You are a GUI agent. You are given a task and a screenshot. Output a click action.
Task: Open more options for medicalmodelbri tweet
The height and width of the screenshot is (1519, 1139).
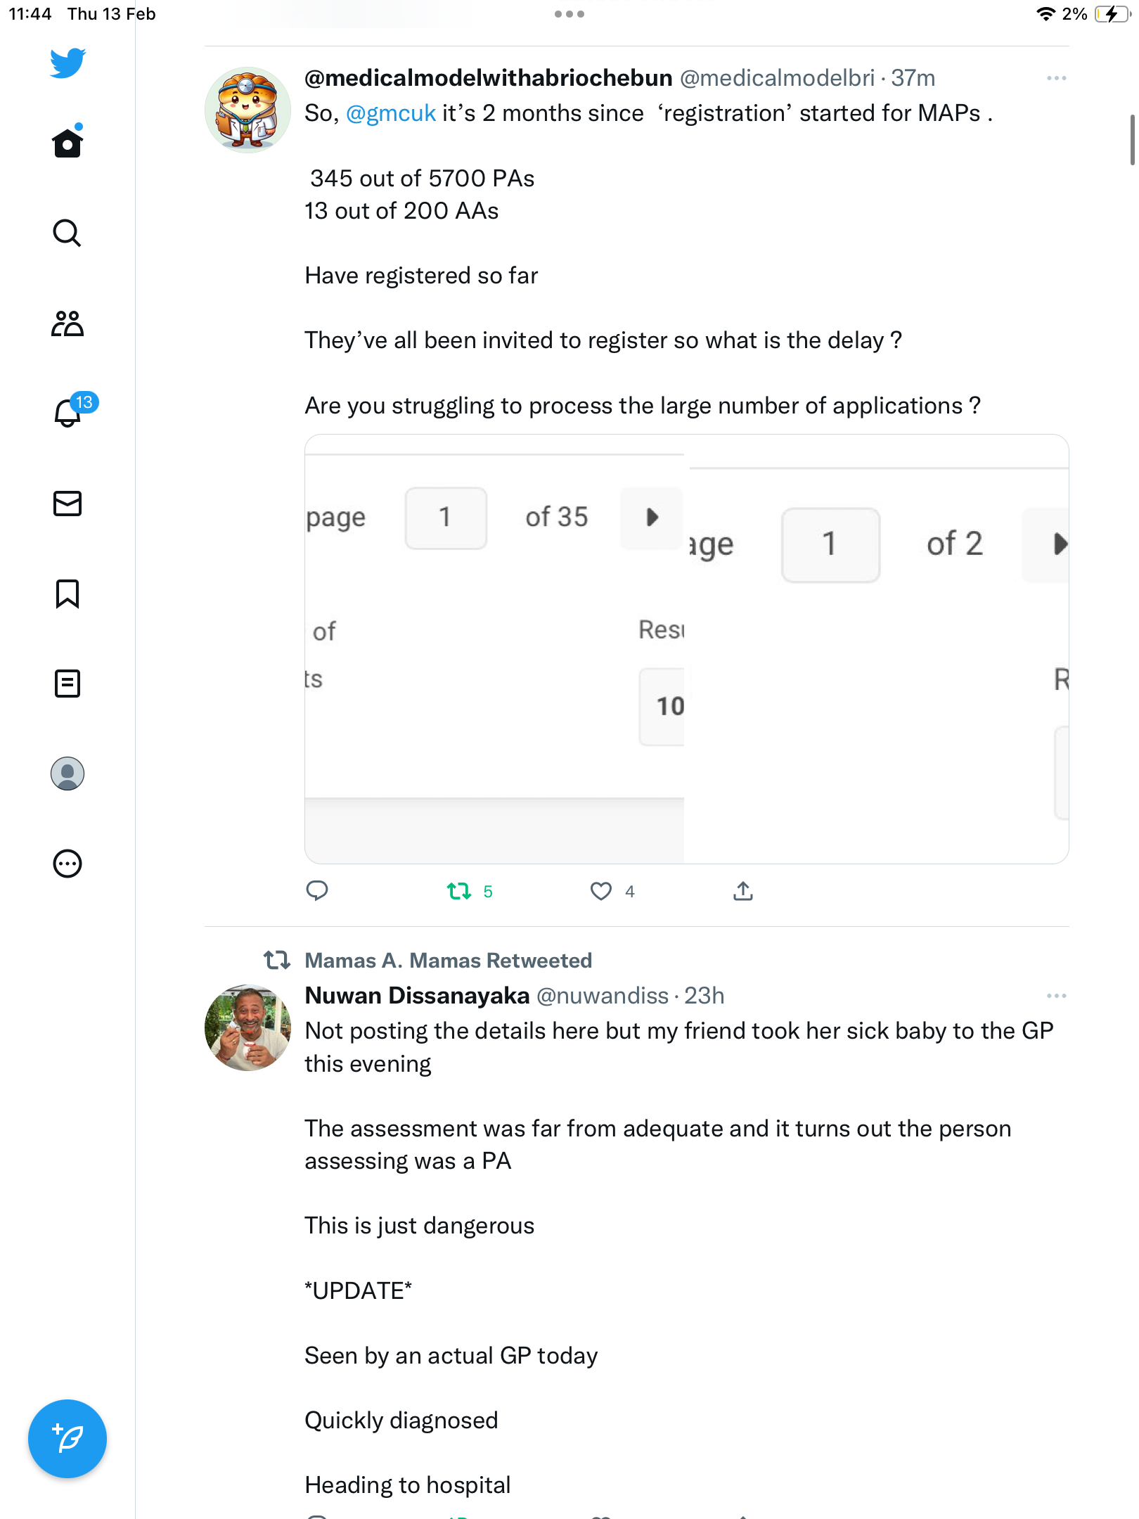[x=1056, y=78]
